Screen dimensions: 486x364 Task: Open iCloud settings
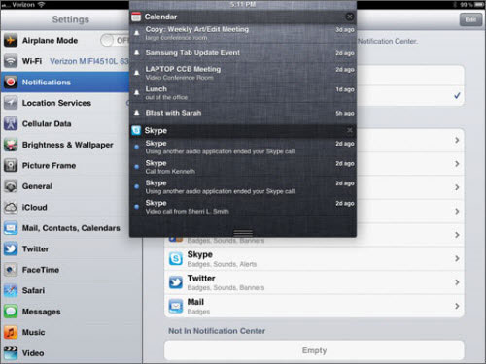[x=65, y=207]
